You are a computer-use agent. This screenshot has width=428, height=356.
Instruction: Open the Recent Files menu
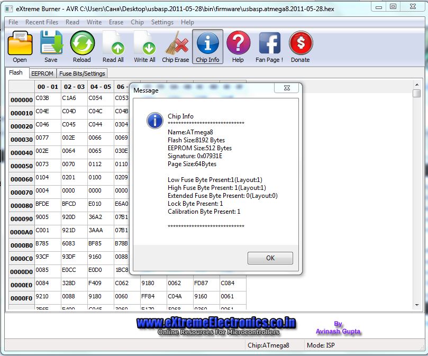pyautogui.click(x=42, y=22)
